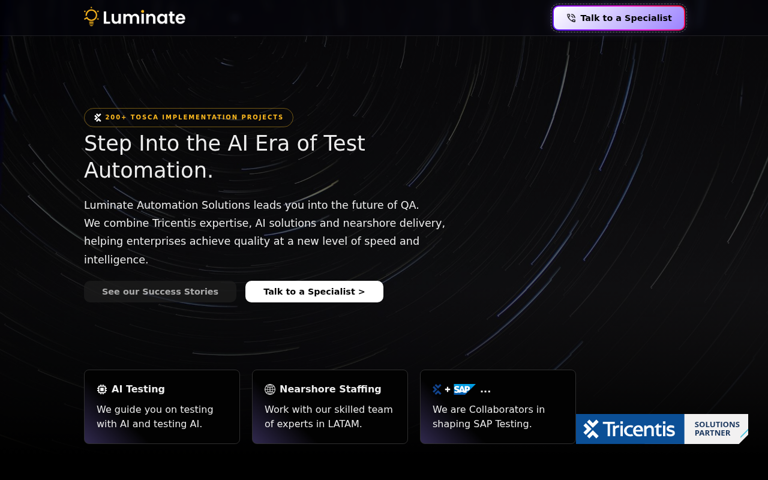The height and width of the screenshot is (480, 768).
Task: Click the AI Testing card description text
Action: point(155,416)
